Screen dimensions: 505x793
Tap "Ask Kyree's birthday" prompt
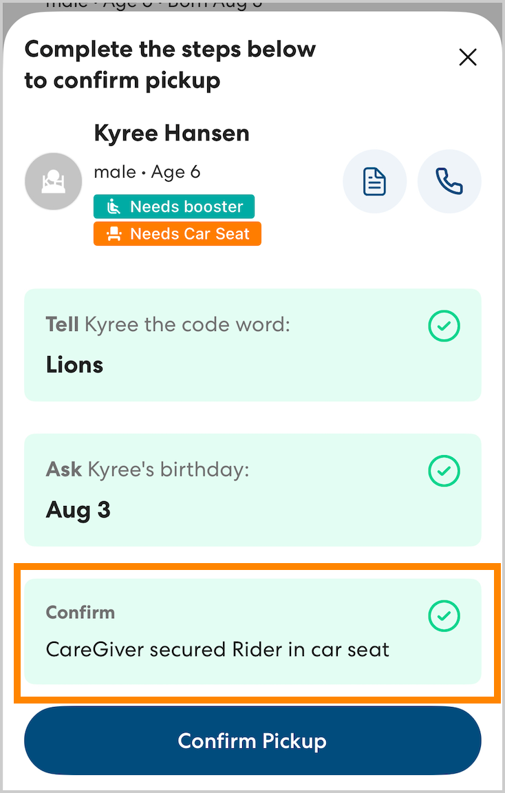[147, 469]
